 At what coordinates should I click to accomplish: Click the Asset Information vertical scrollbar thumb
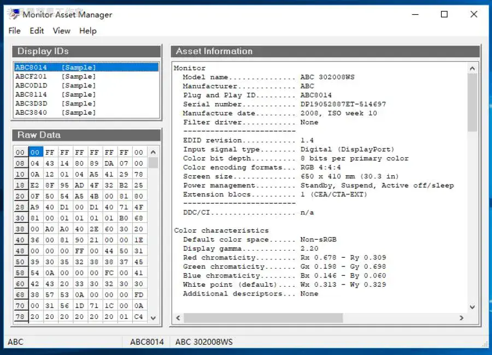tap(472, 103)
